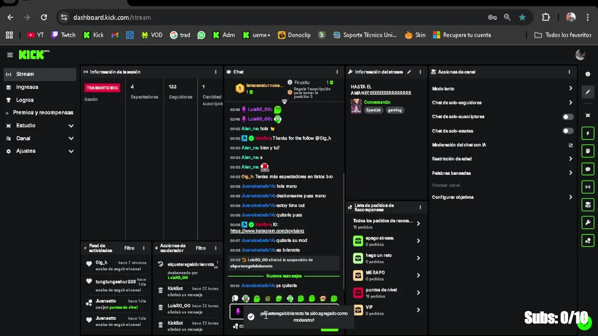The height and width of the screenshot is (336, 598).
Task: Edit stream info with the pencil icon
Action: pos(409,72)
